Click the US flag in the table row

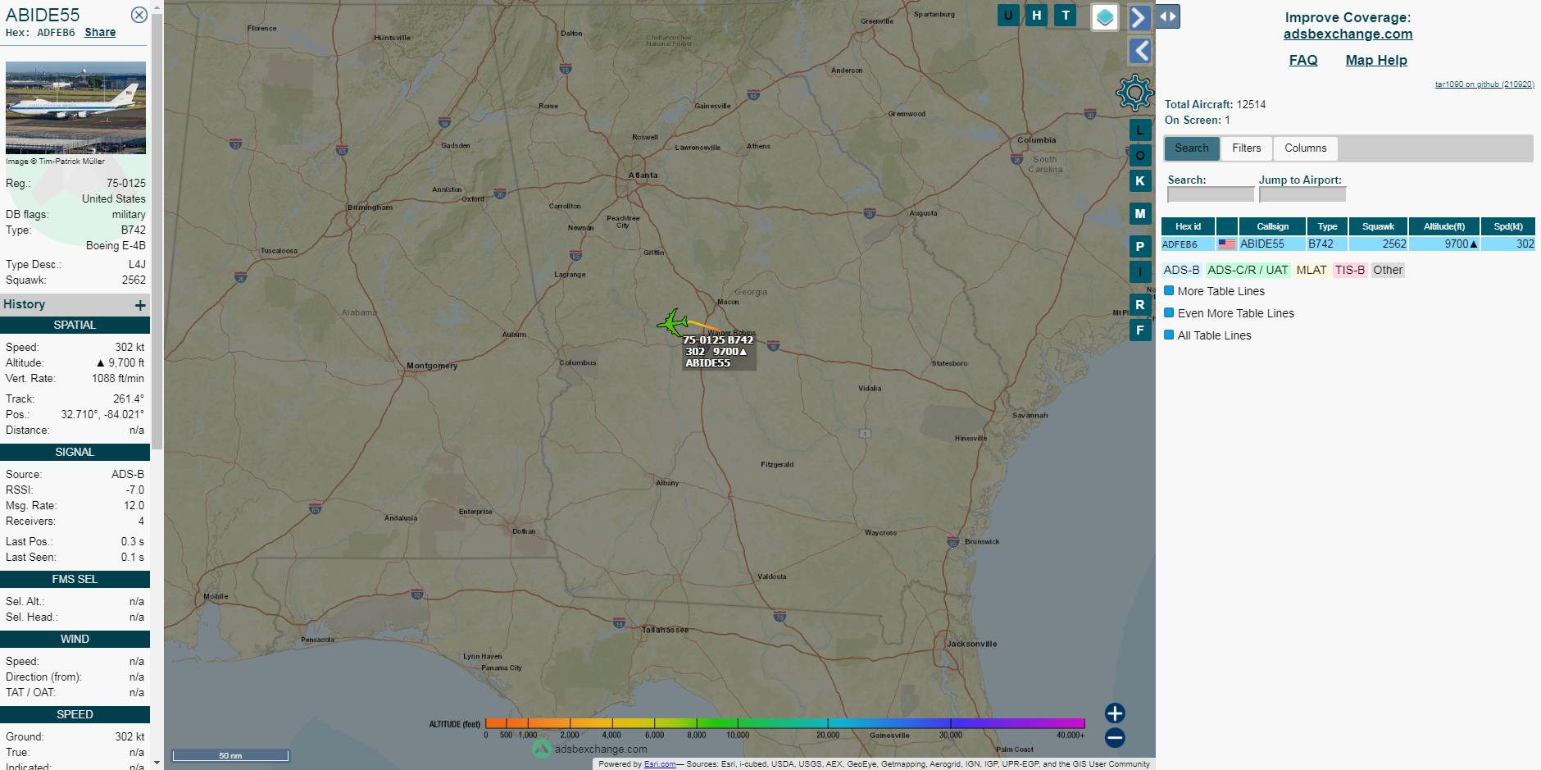1227,244
